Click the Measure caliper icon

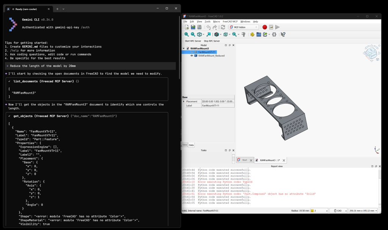(244, 35)
